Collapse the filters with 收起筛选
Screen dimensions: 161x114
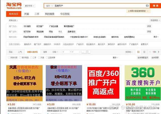click(155, 20)
